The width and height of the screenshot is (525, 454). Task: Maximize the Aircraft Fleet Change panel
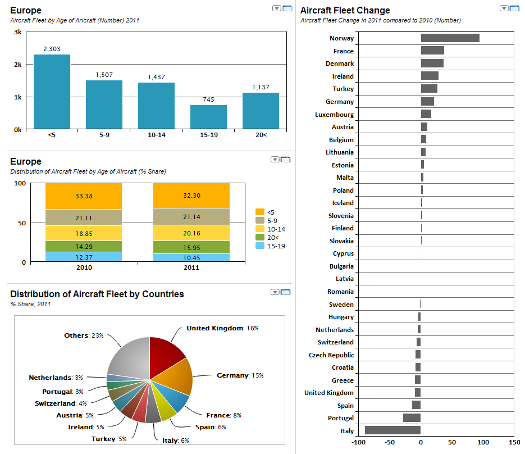pyautogui.click(x=514, y=8)
